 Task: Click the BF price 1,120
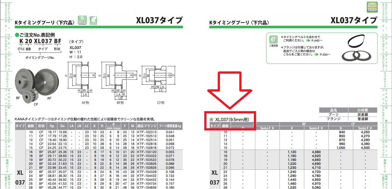point(292,151)
